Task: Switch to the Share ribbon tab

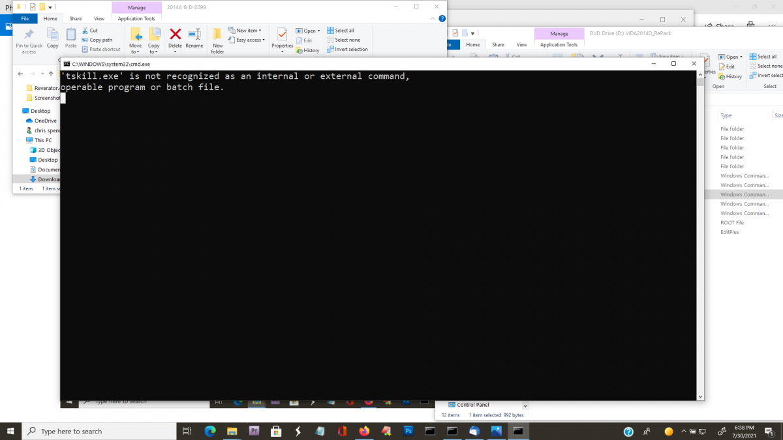Action: (x=76, y=18)
